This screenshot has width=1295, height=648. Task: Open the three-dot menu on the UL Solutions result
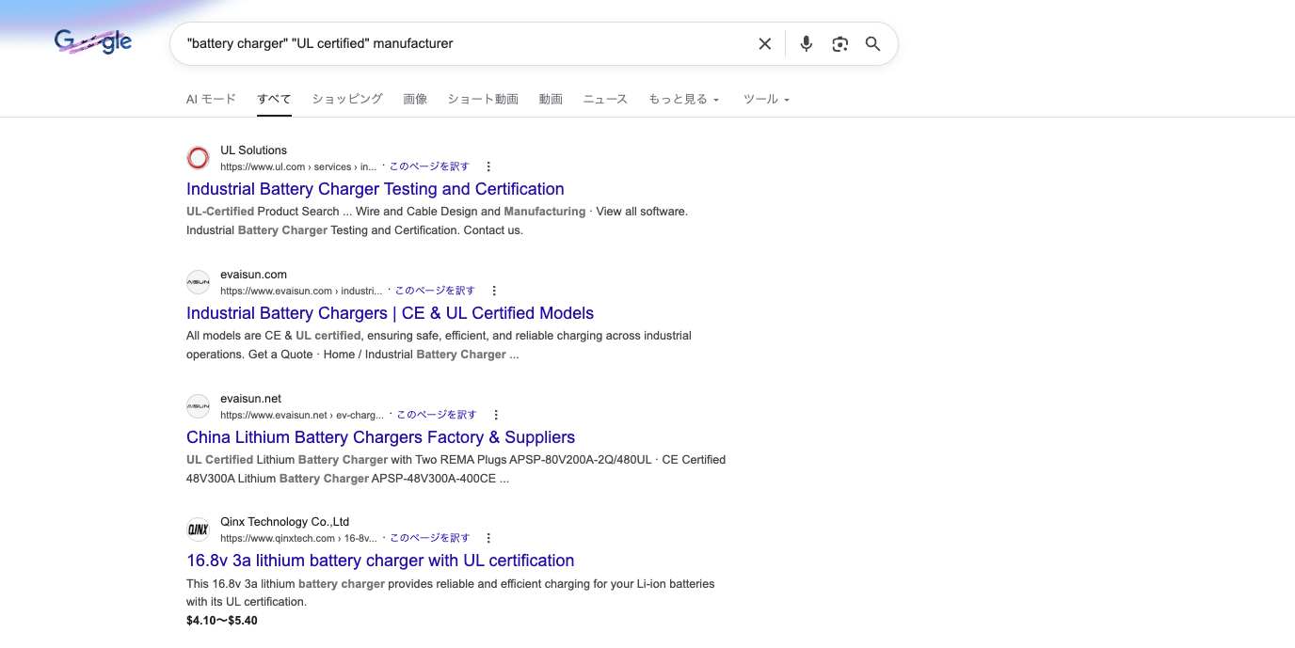click(x=488, y=166)
